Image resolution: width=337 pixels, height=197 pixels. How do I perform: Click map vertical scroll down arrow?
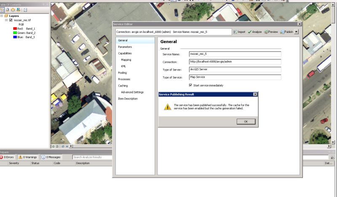coord(333,142)
